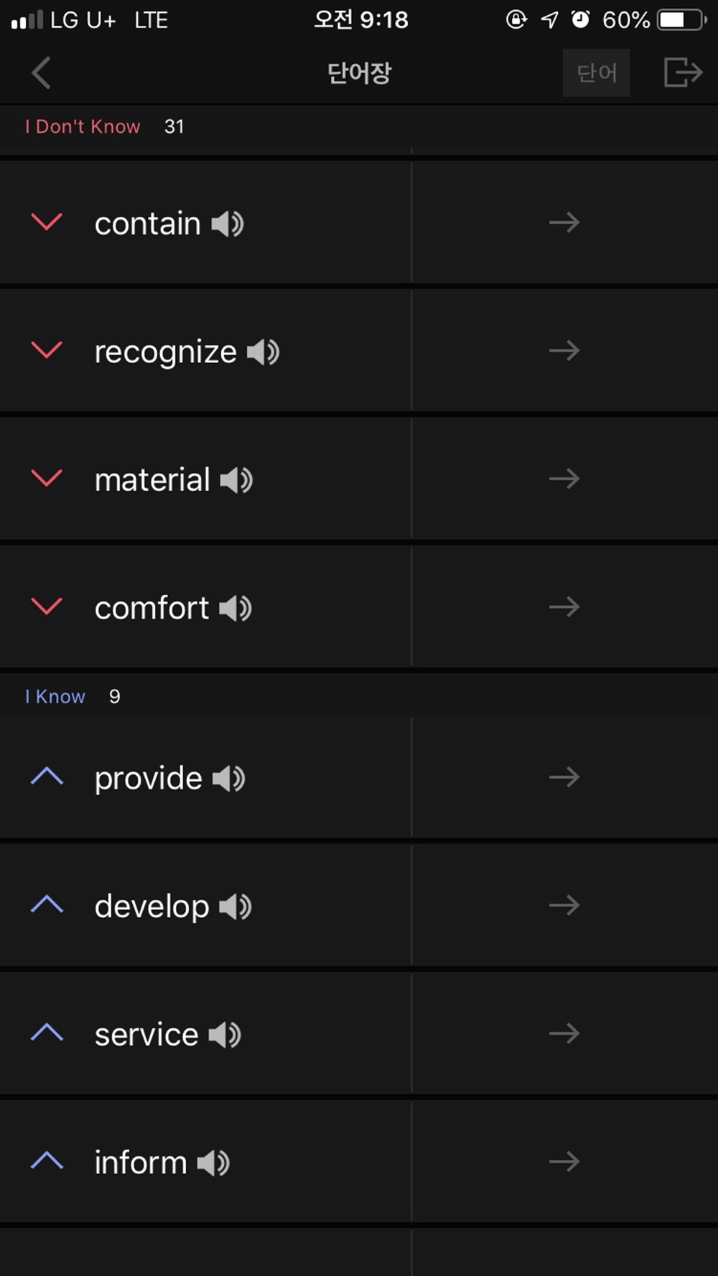This screenshot has width=718, height=1276.
Task: Select the I Know section header
Action: point(55,697)
